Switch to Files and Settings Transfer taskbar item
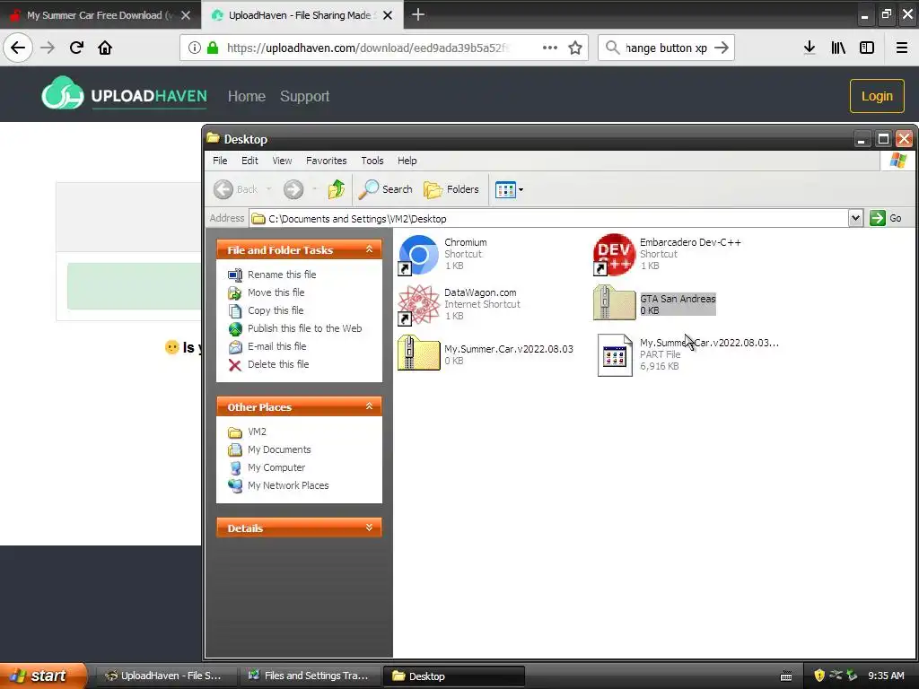The width and height of the screenshot is (919, 689). [311, 676]
